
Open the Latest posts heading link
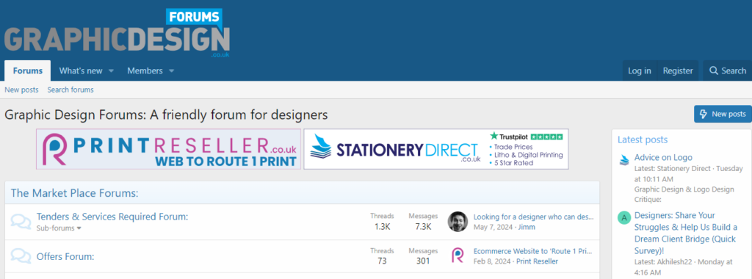coord(642,140)
